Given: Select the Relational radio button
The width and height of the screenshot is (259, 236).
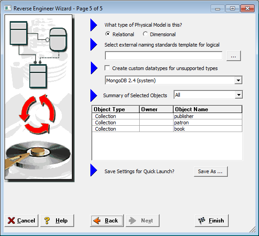Looking at the screenshot, I should tap(108, 34).
